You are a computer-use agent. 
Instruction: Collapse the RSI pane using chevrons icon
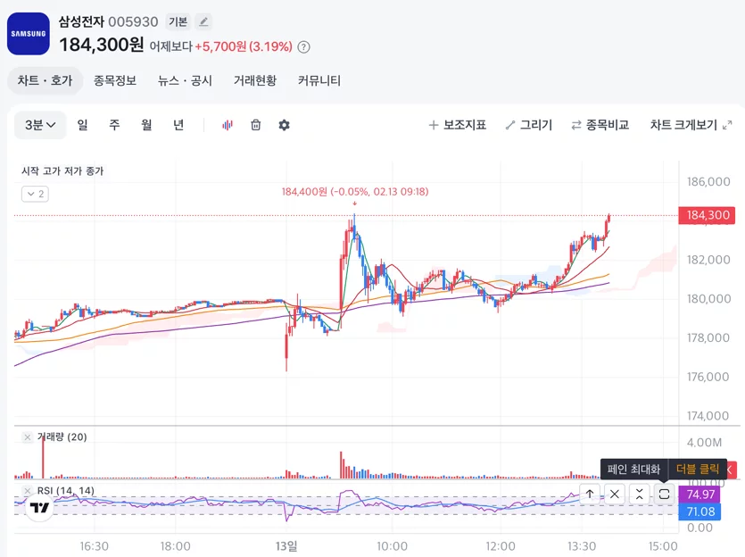coord(639,494)
